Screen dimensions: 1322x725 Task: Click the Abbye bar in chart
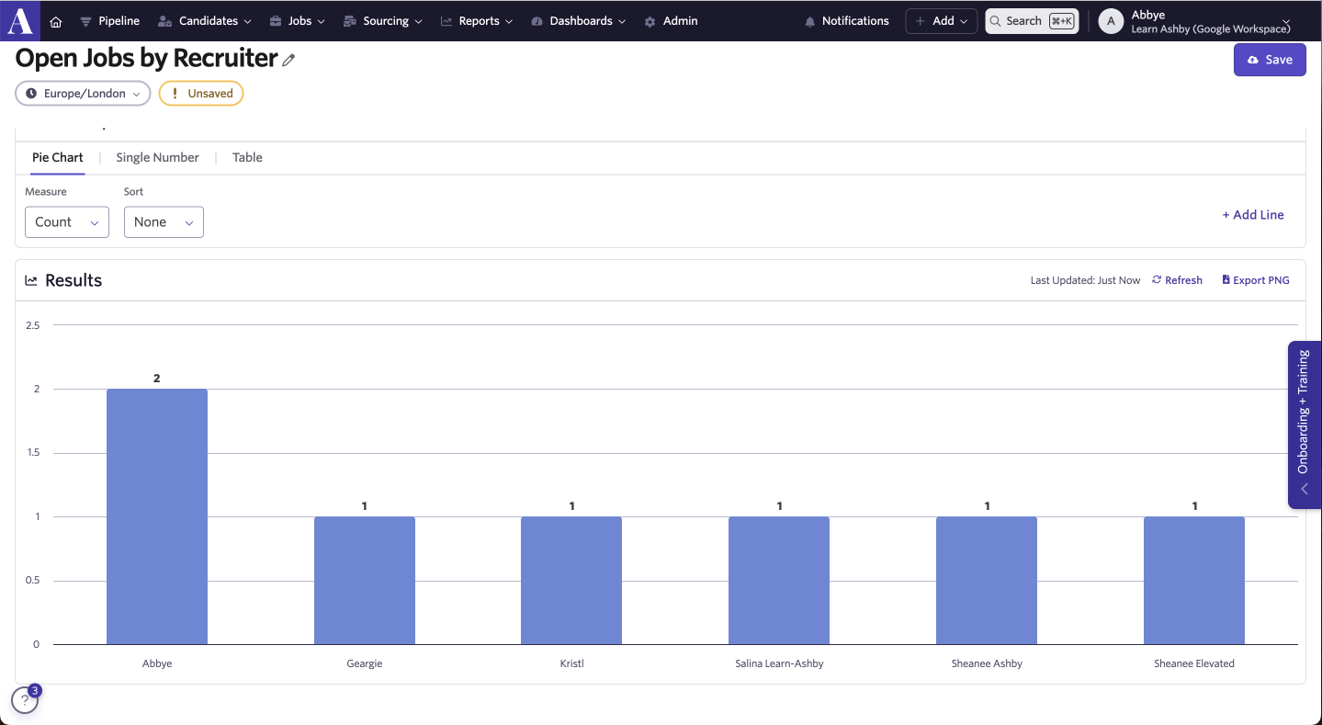157,516
